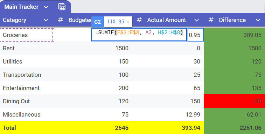Click the Transportation difference 75
This screenshot has height=134, width=265.
[258, 75]
